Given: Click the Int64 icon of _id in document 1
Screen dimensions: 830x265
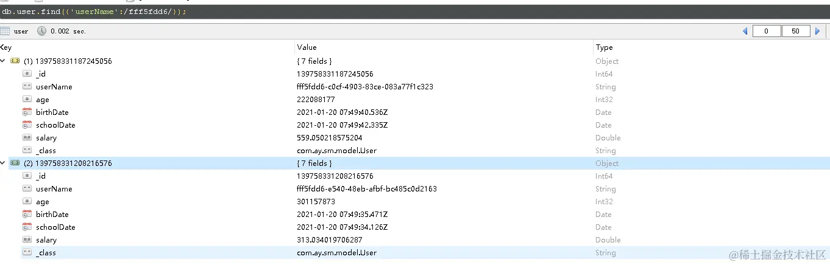Looking at the screenshot, I should [x=27, y=74].
